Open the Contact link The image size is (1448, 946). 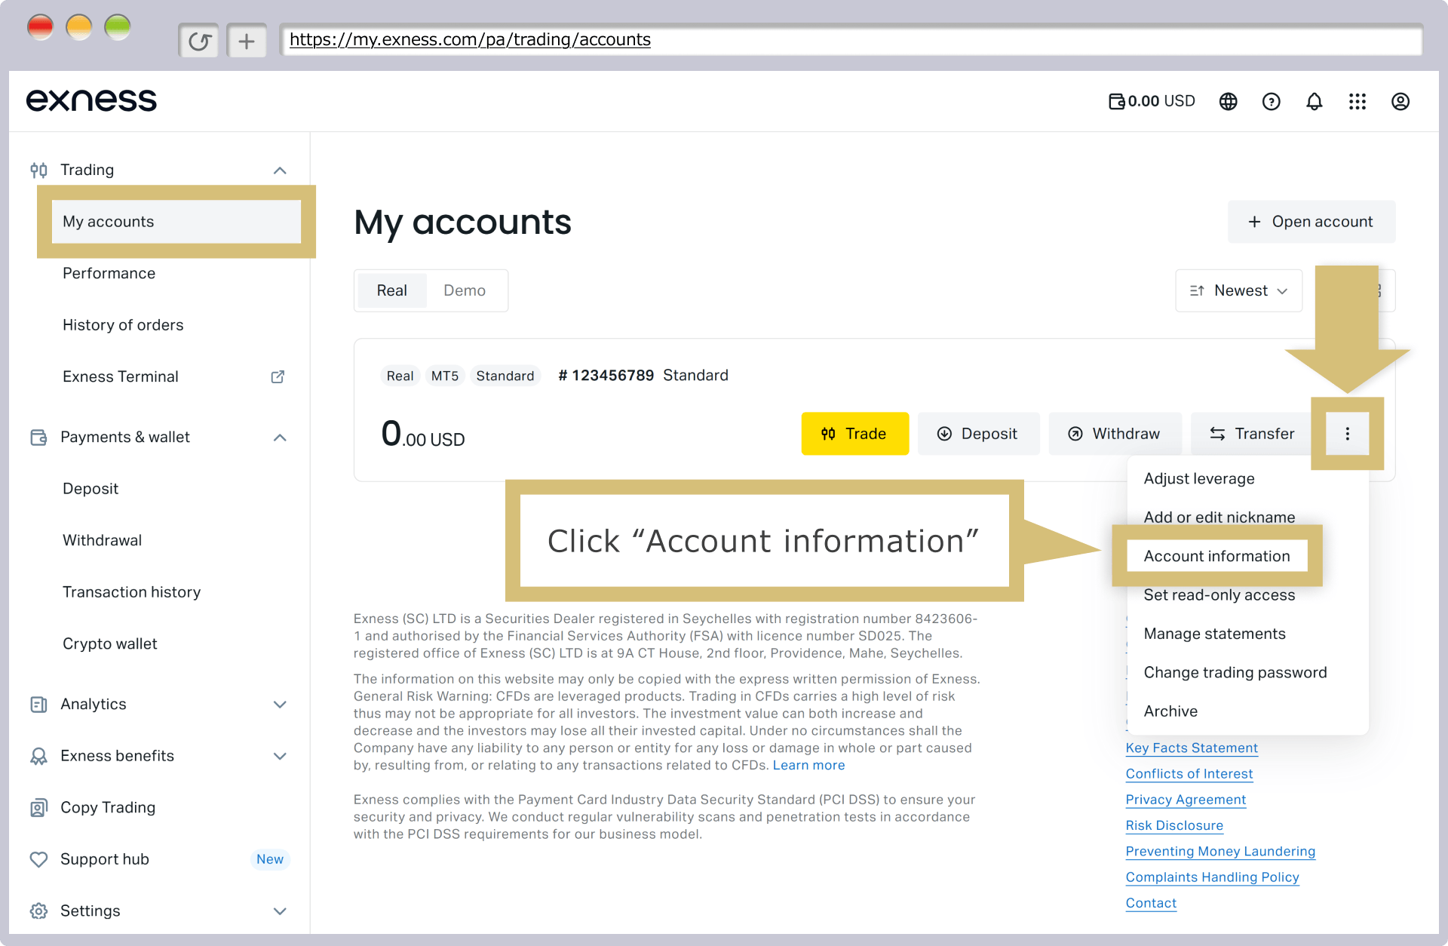click(1151, 903)
